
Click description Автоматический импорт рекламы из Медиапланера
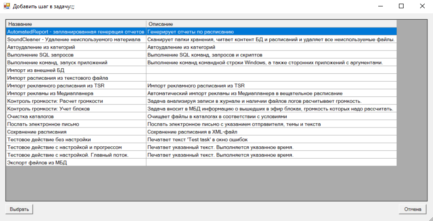coord(271,93)
